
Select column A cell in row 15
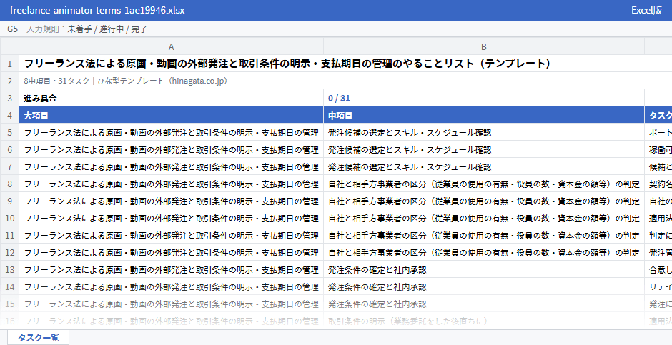tap(171, 304)
